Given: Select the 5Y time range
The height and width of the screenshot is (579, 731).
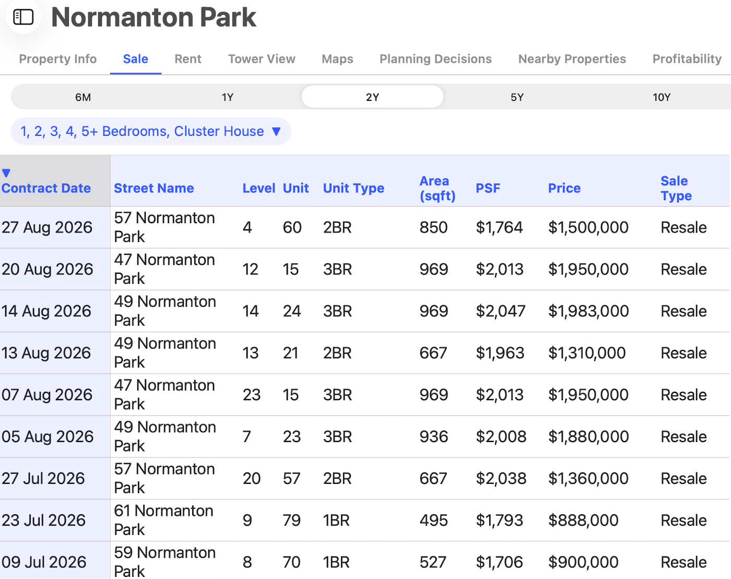Looking at the screenshot, I should coord(517,97).
